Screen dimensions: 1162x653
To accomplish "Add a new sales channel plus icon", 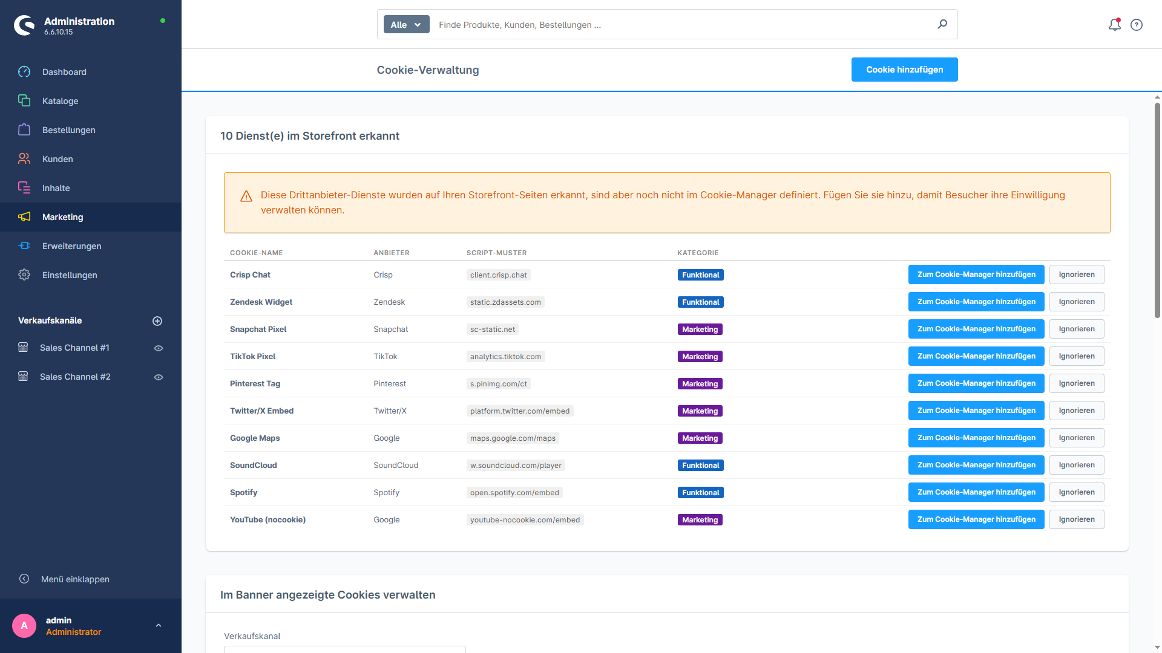I will pyautogui.click(x=157, y=321).
